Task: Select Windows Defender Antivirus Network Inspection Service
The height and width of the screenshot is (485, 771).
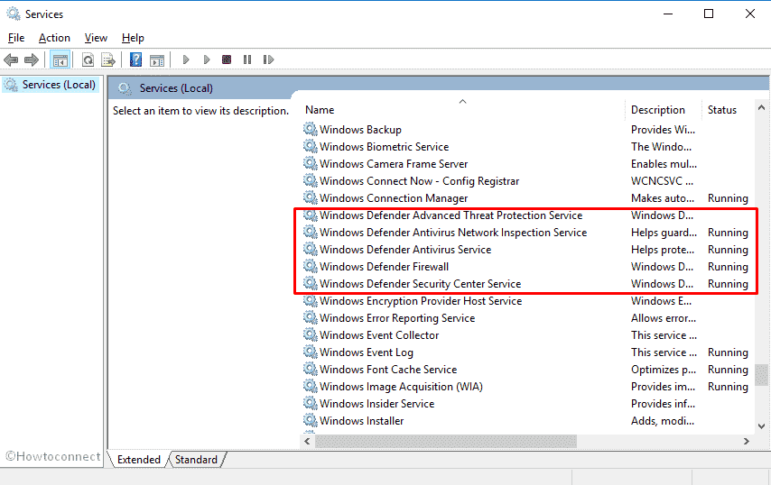Action: [453, 233]
